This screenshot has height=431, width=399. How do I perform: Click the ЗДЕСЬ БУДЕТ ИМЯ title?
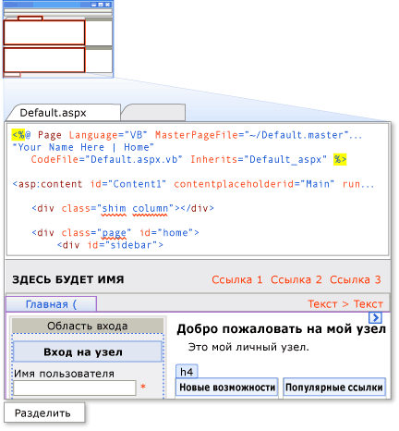click(x=68, y=279)
